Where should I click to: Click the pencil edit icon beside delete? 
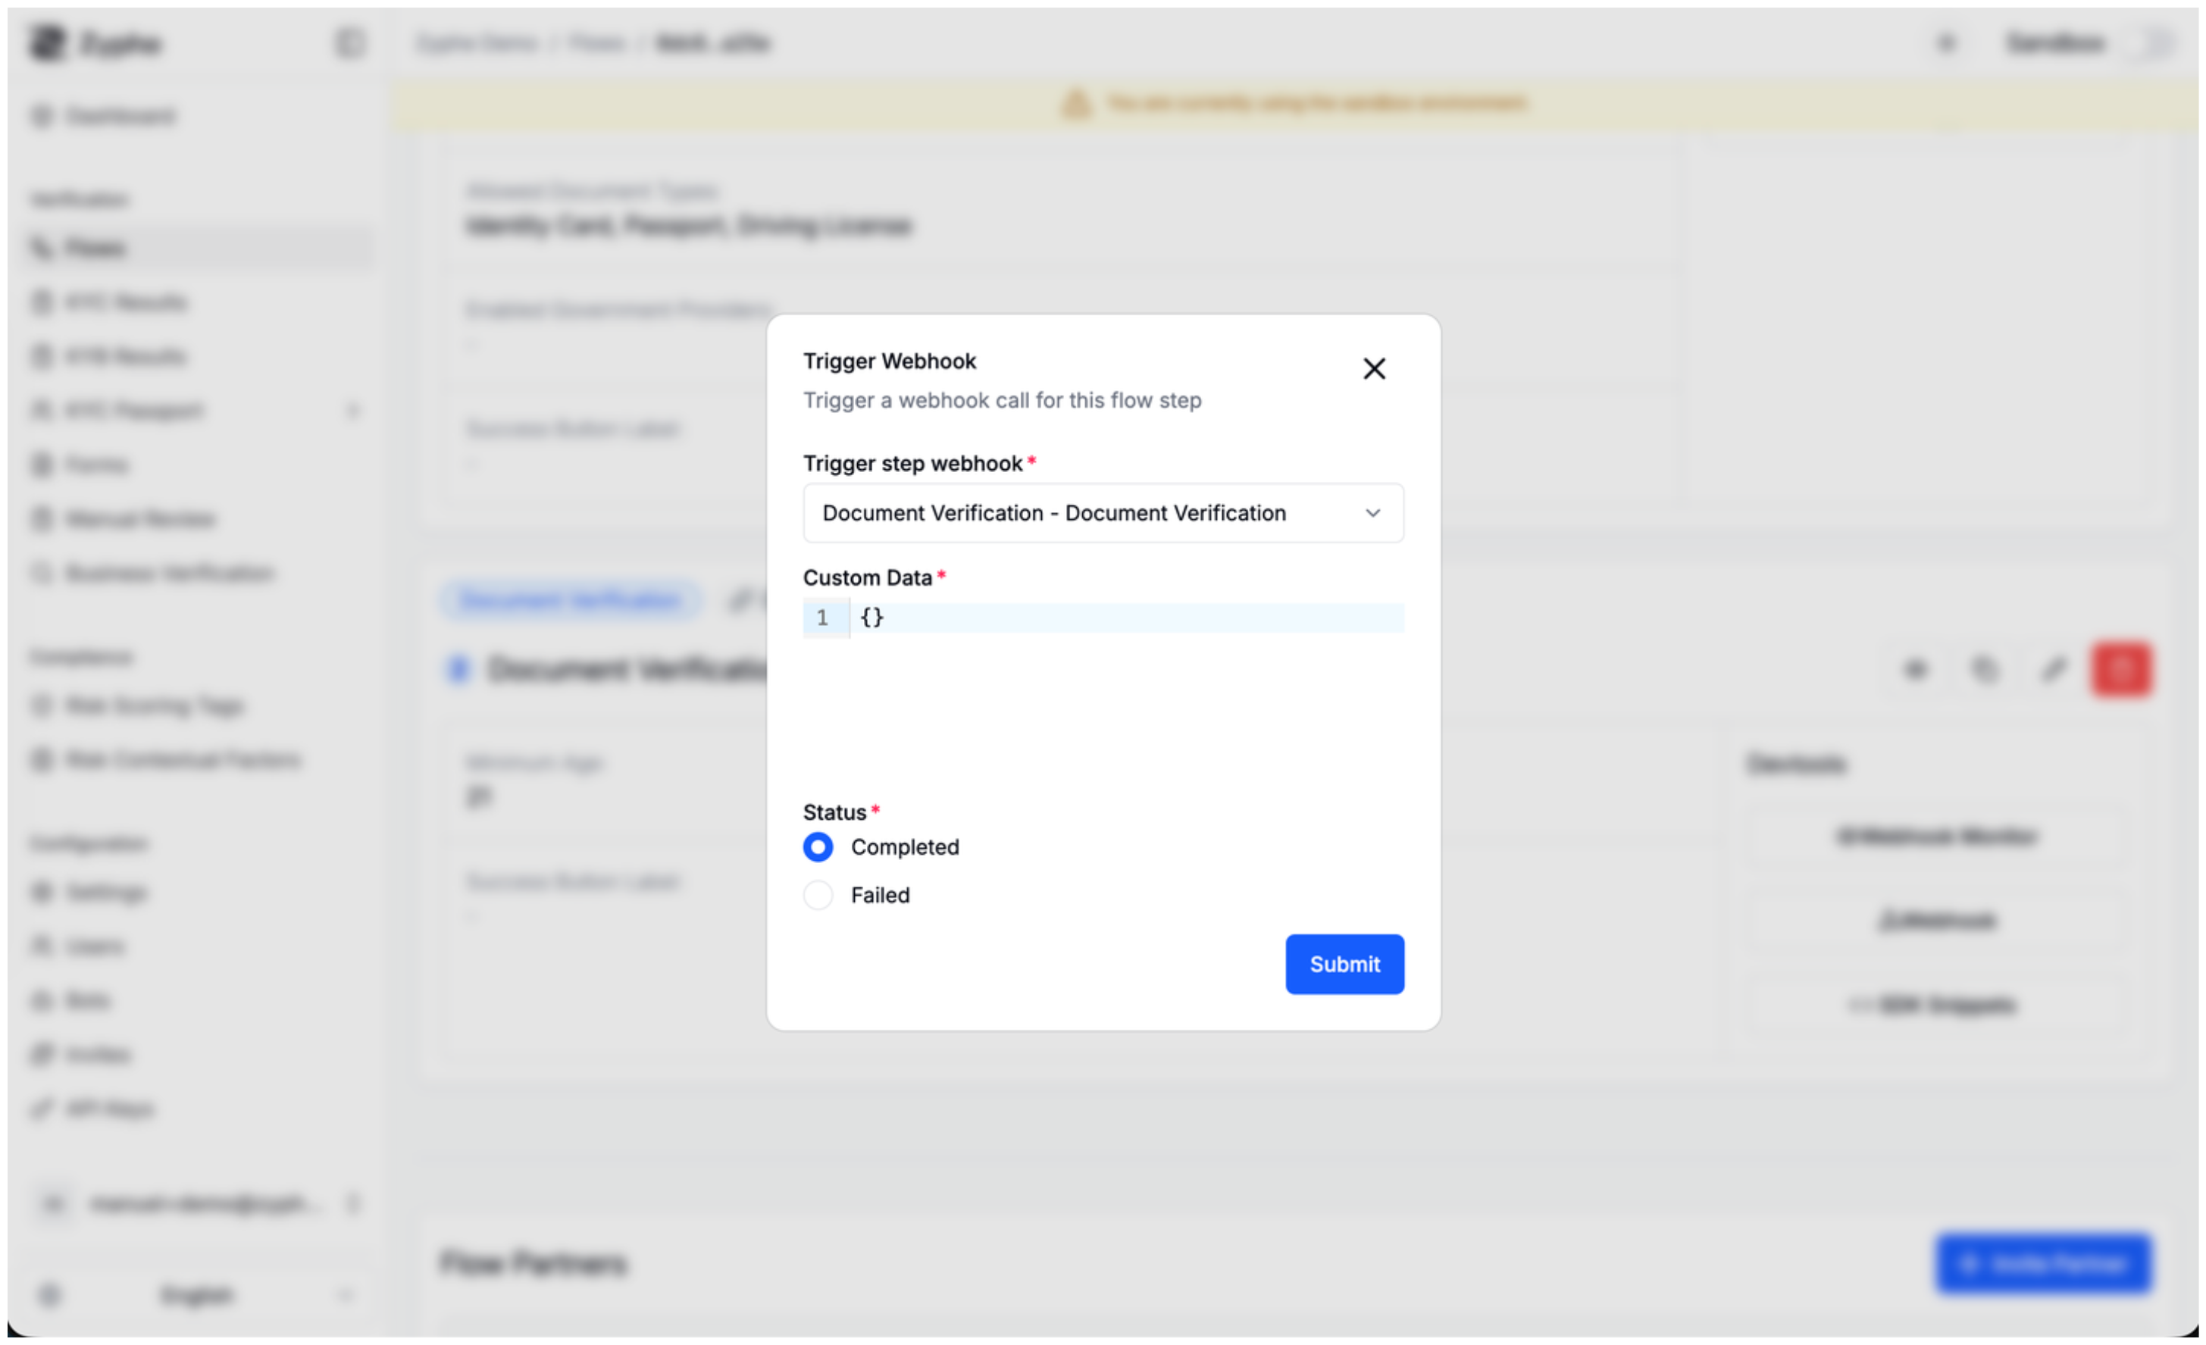pyautogui.click(x=2053, y=669)
